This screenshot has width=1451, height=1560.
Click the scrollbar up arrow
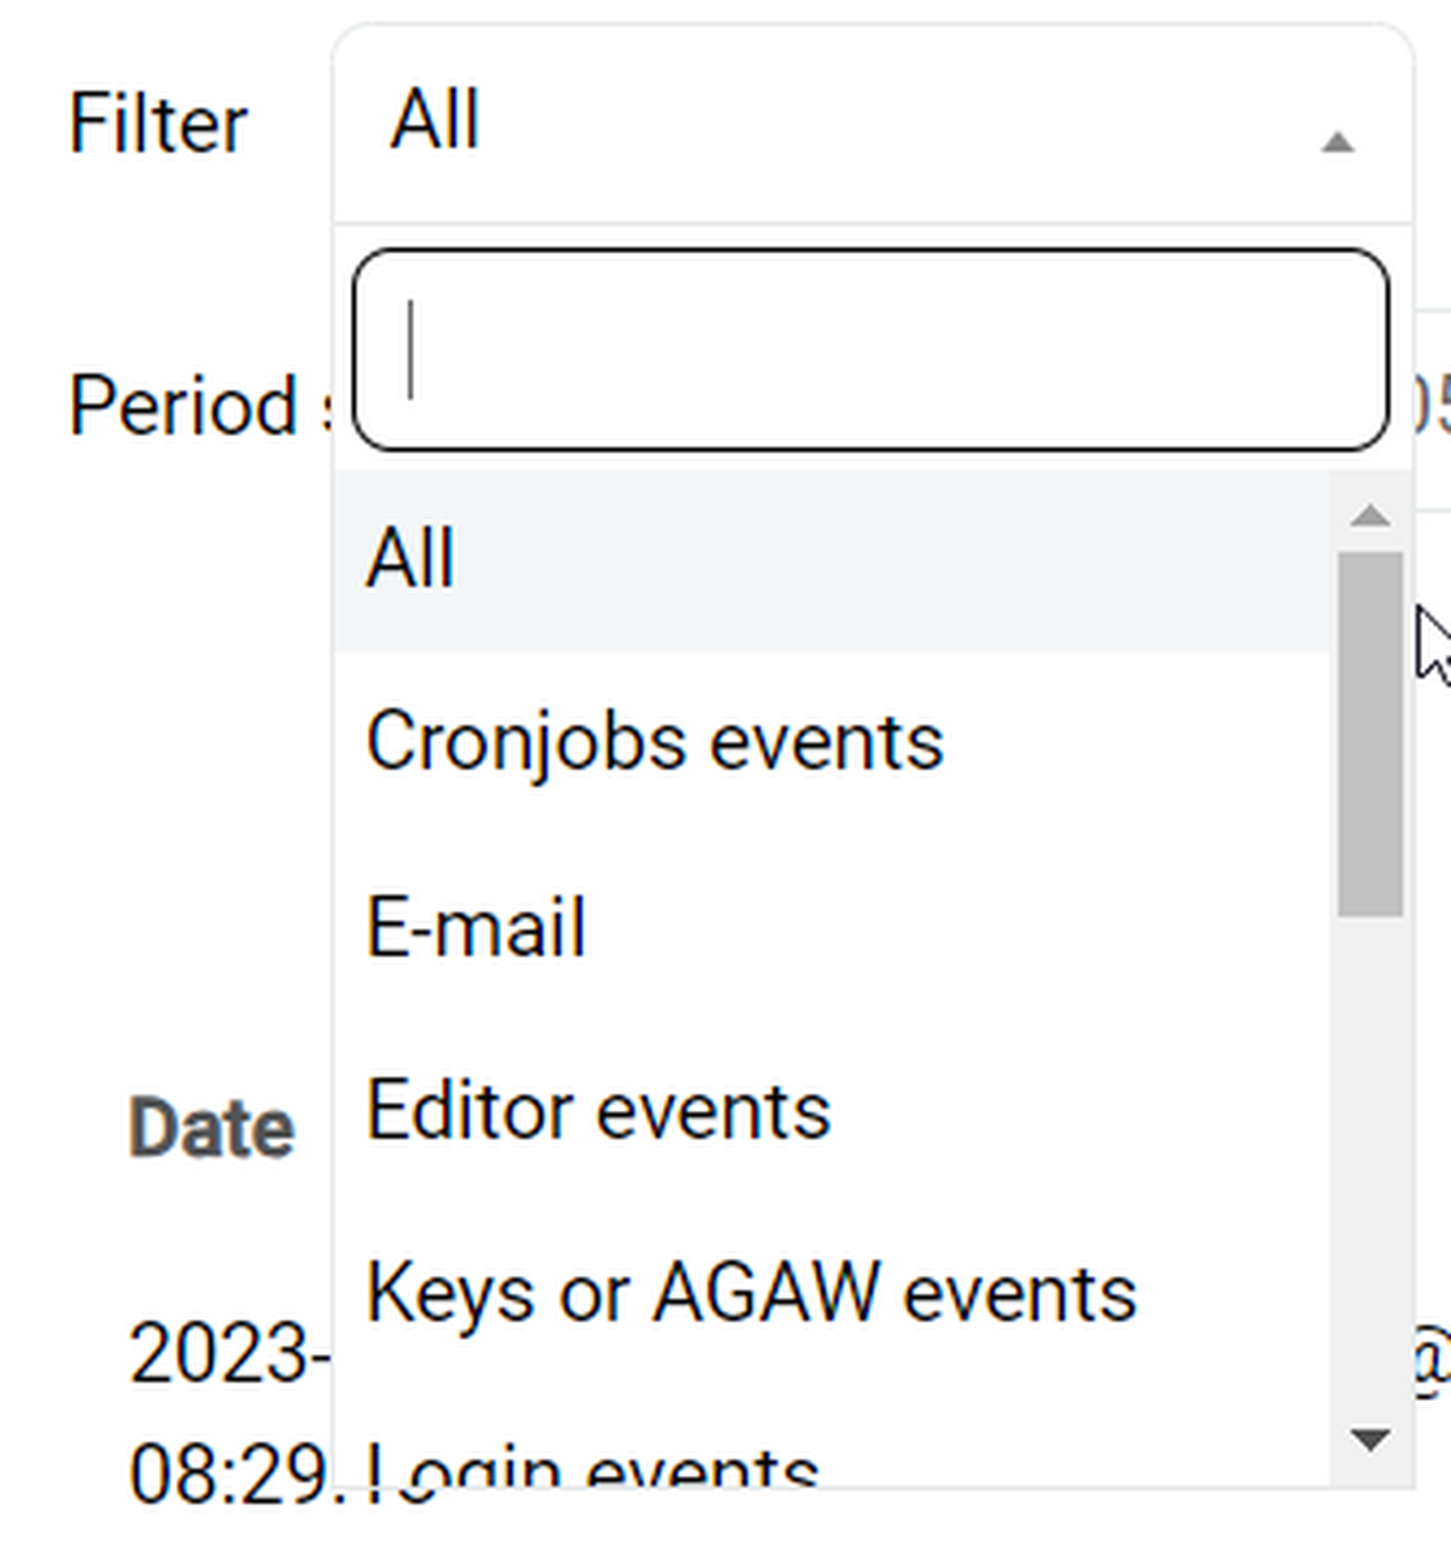click(1370, 516)
